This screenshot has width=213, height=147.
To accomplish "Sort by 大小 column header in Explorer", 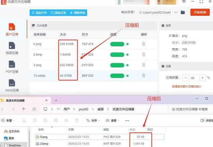I will [x=133, y=129].
